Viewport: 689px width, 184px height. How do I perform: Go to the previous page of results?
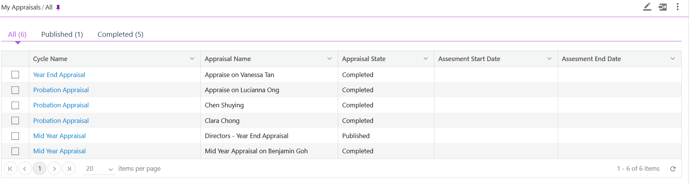pos(25,168)
